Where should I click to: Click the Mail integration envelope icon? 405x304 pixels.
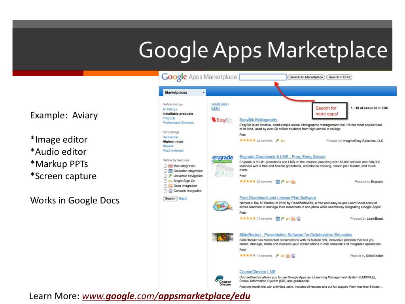coord(170,166)
